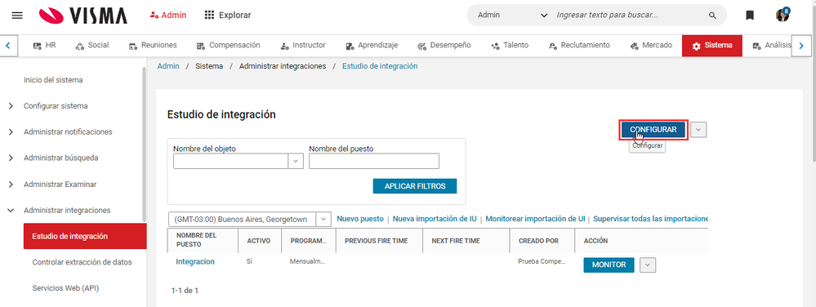Click the Social tab icon
This screenshot has height=307, width=816.
pos(79,46)
